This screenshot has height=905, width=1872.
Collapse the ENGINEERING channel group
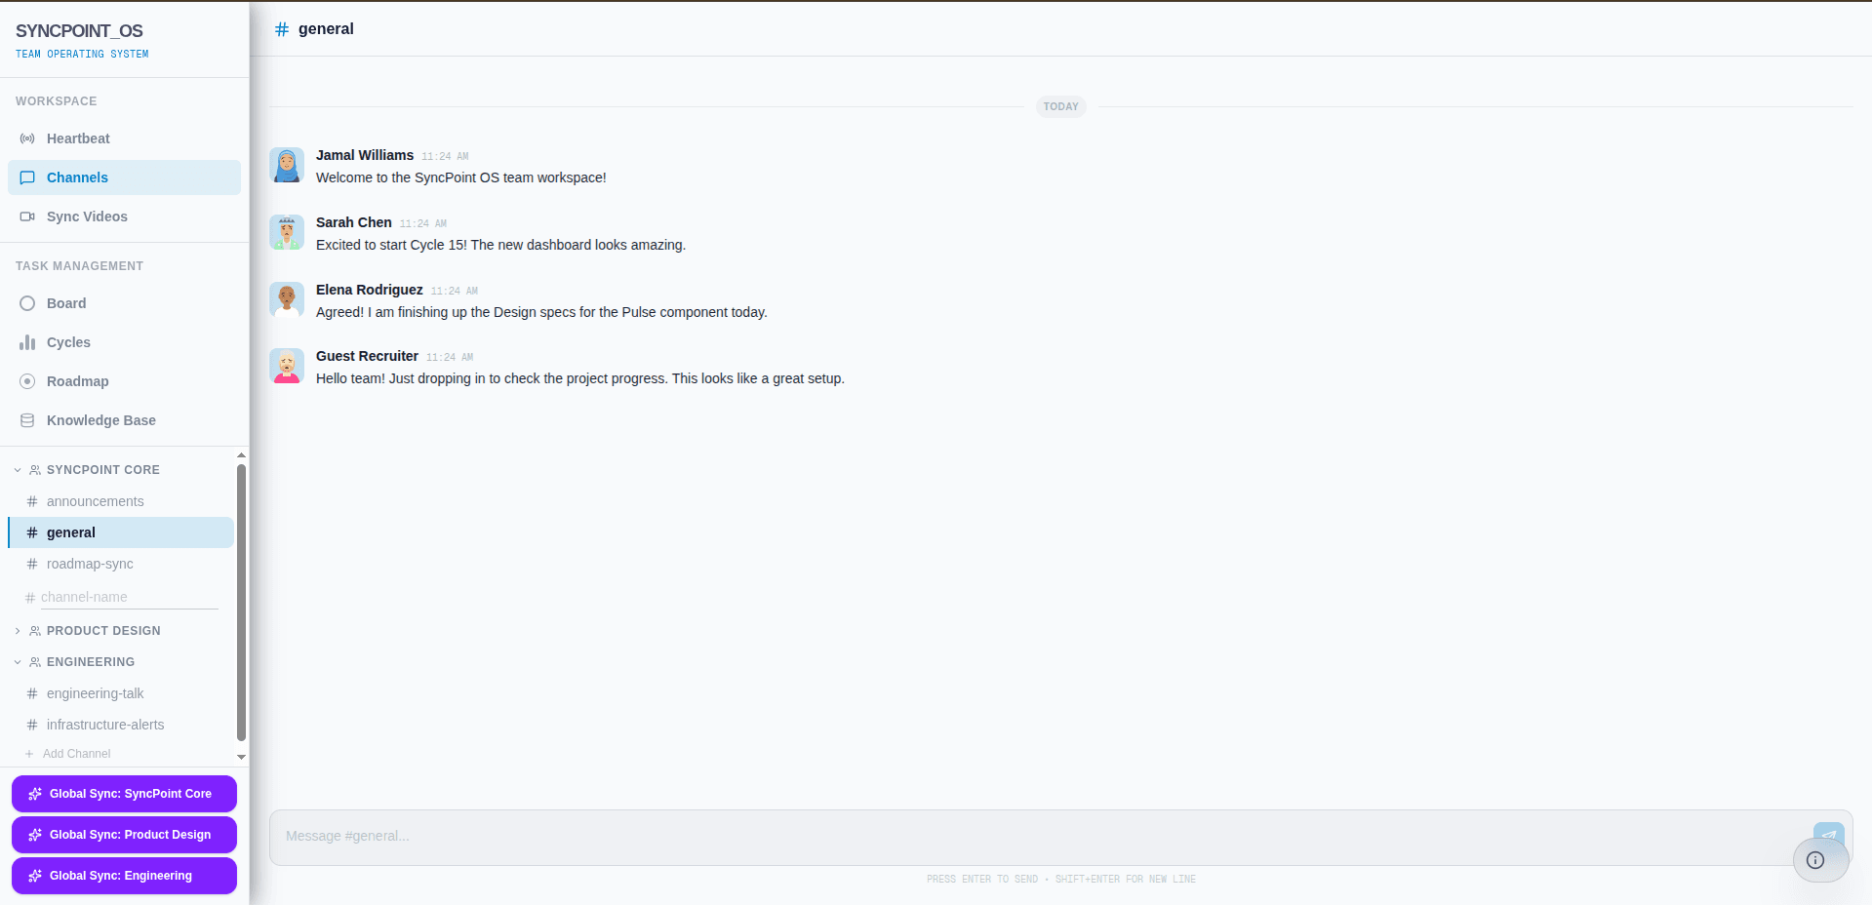pos(17,662)
